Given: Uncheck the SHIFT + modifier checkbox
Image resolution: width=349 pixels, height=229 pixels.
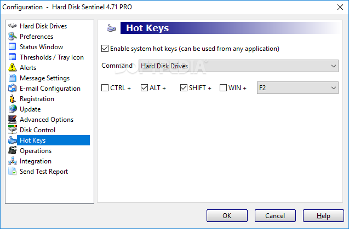Looking at the screenshot, I should pos(184,88).
